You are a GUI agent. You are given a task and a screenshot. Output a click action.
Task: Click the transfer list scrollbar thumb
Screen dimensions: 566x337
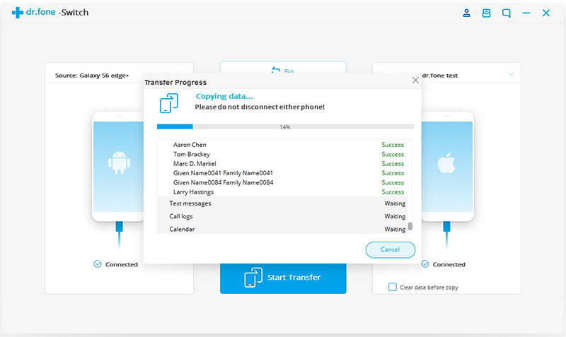[x=410, y=226]
